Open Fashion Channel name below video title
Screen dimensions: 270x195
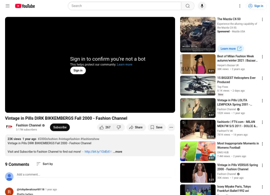pyautogui.click(x=28, y=125)
